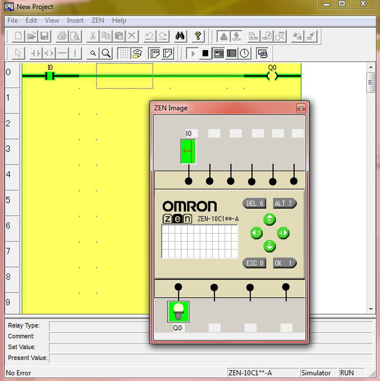This screenshot has height=381, width=380.
Task: Start simulation with the play button
Action: [x=193, y=53]
